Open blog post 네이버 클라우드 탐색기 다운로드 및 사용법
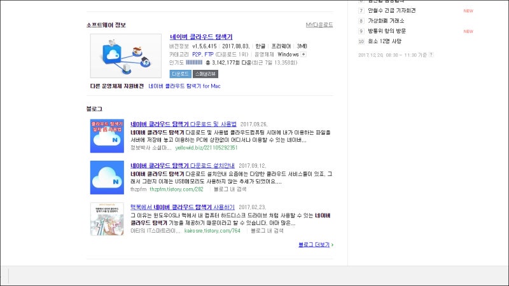Viewport: 509px width, 286px height. (183, 124)
